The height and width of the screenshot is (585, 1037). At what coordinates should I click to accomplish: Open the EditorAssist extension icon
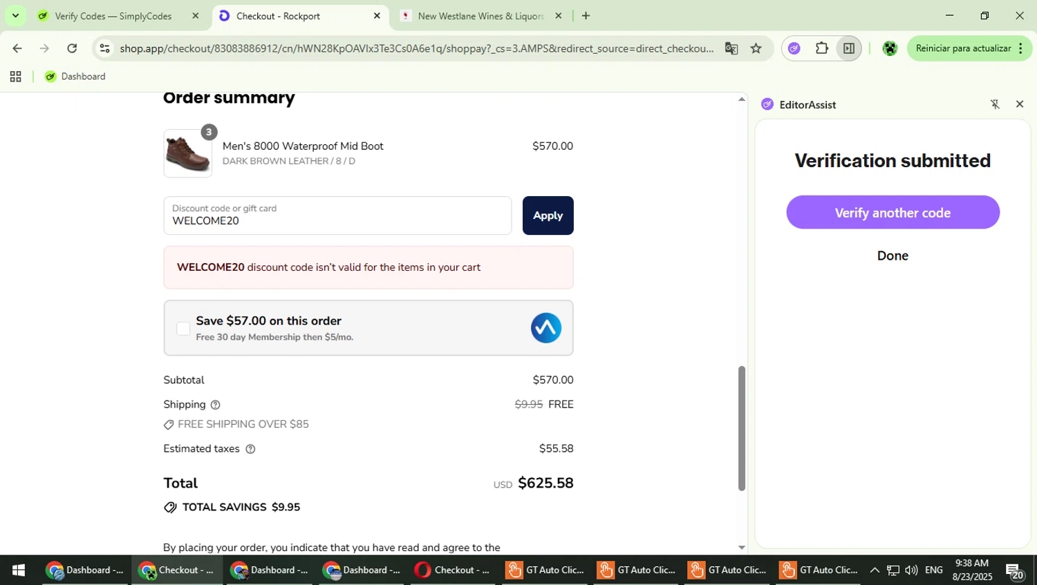click(793, 48)
